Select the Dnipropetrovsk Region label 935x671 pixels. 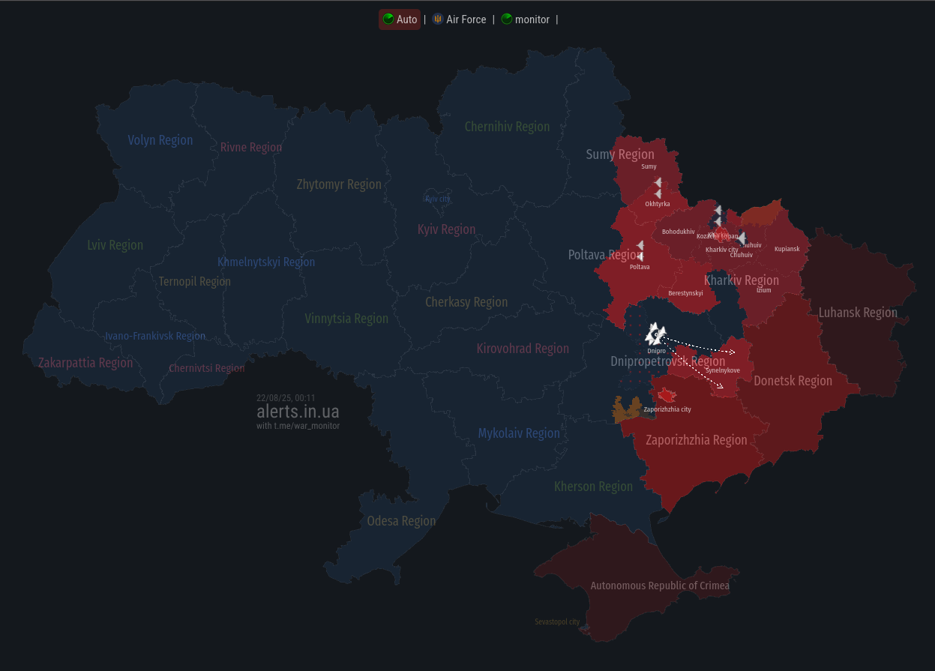[x=668, y=361]
